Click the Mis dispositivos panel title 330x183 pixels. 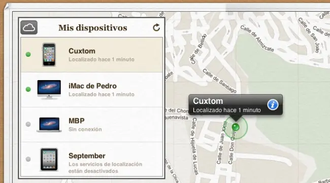(x=93, y=28)
